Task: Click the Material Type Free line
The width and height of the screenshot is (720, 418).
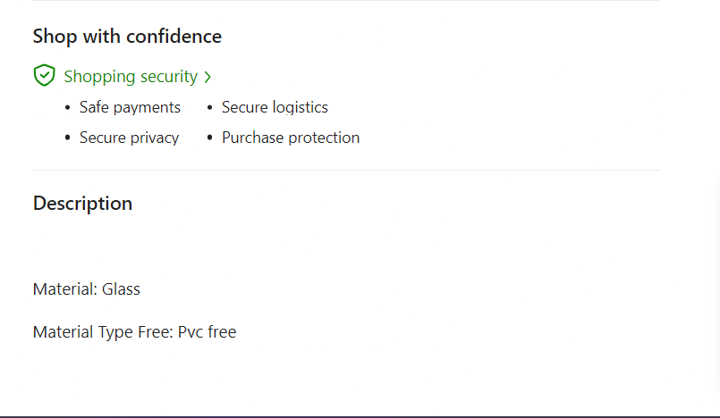Action: (134, 332)
